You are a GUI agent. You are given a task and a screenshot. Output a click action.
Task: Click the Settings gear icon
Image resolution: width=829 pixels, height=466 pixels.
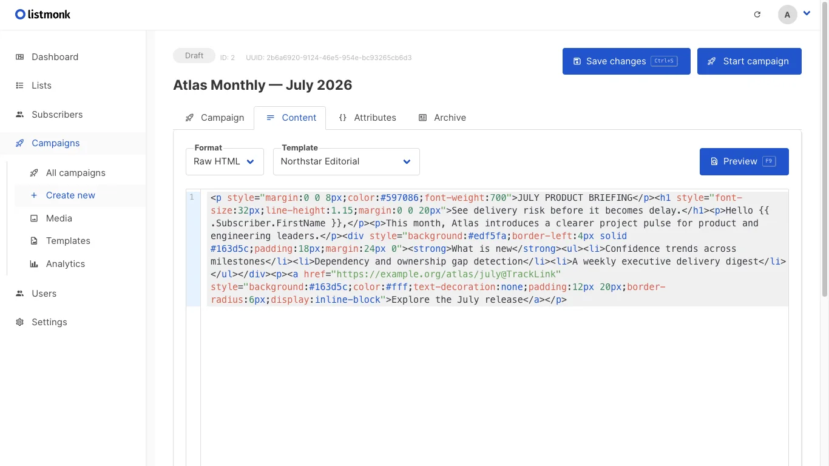point(20,322)
